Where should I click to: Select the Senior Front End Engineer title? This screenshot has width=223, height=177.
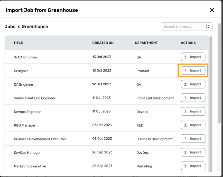click(x=35, y=98)
